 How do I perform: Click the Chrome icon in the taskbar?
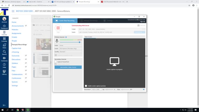tap(18, 110)
